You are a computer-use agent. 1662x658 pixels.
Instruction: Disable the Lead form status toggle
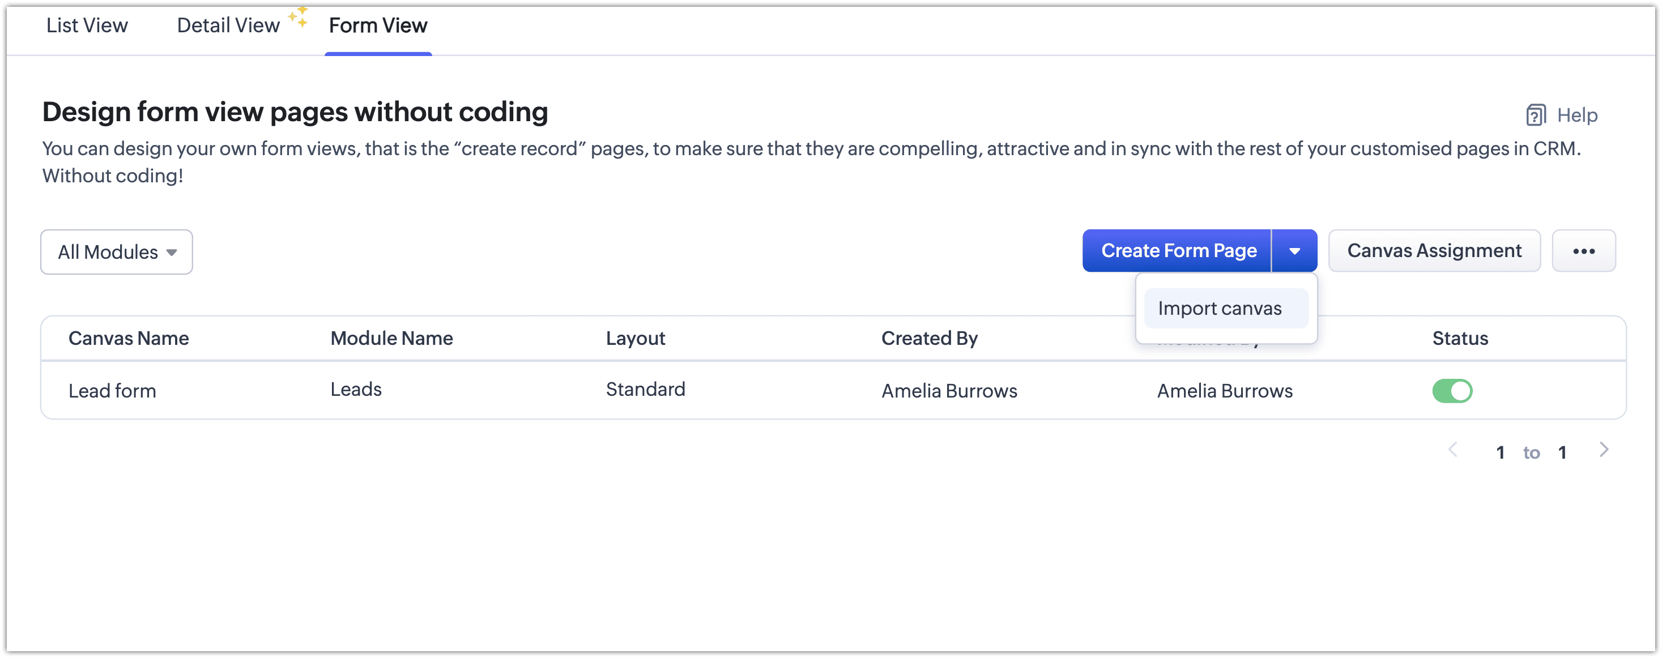click(1452, 391)
